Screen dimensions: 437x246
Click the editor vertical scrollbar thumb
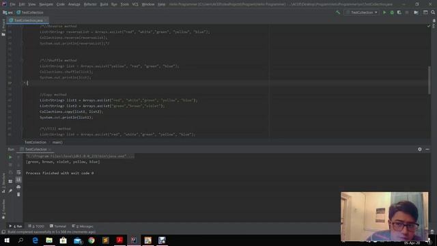point(429,81)
